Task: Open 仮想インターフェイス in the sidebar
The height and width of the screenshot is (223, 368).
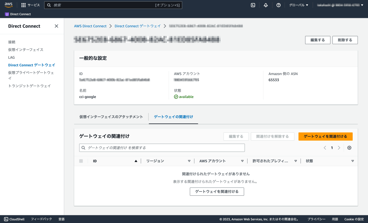Action: 26,50
